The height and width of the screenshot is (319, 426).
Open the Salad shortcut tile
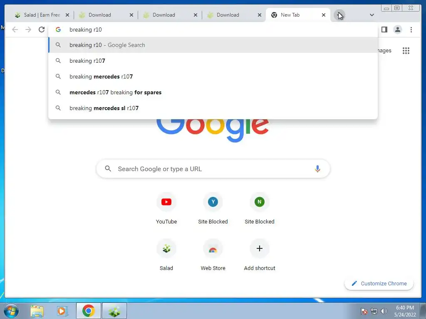(166, 255)
